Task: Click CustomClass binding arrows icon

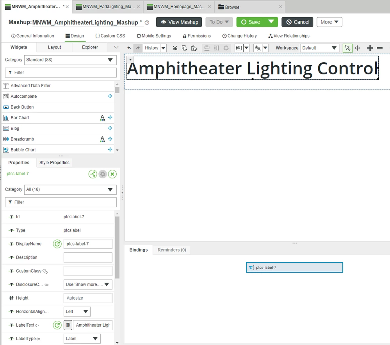Action: 45,271
